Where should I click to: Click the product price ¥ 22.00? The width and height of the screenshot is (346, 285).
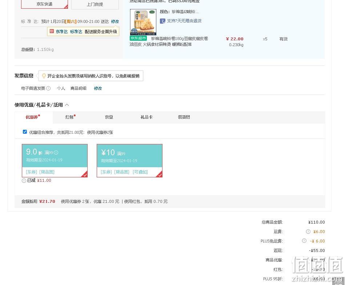tap(234, 39)
